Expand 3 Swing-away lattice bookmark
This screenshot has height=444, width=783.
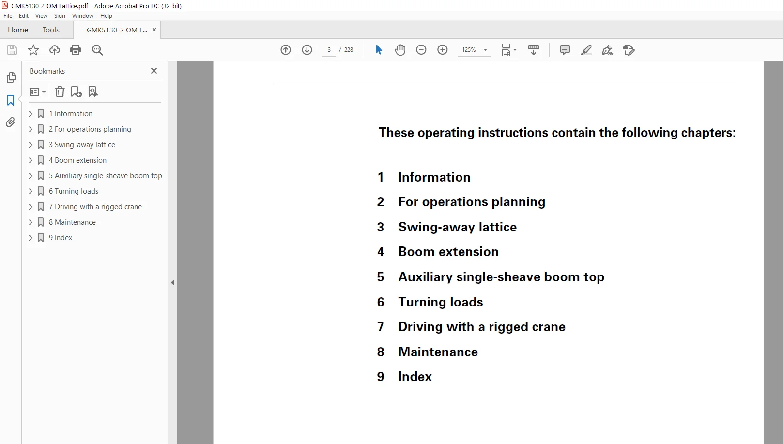point(31,145)
